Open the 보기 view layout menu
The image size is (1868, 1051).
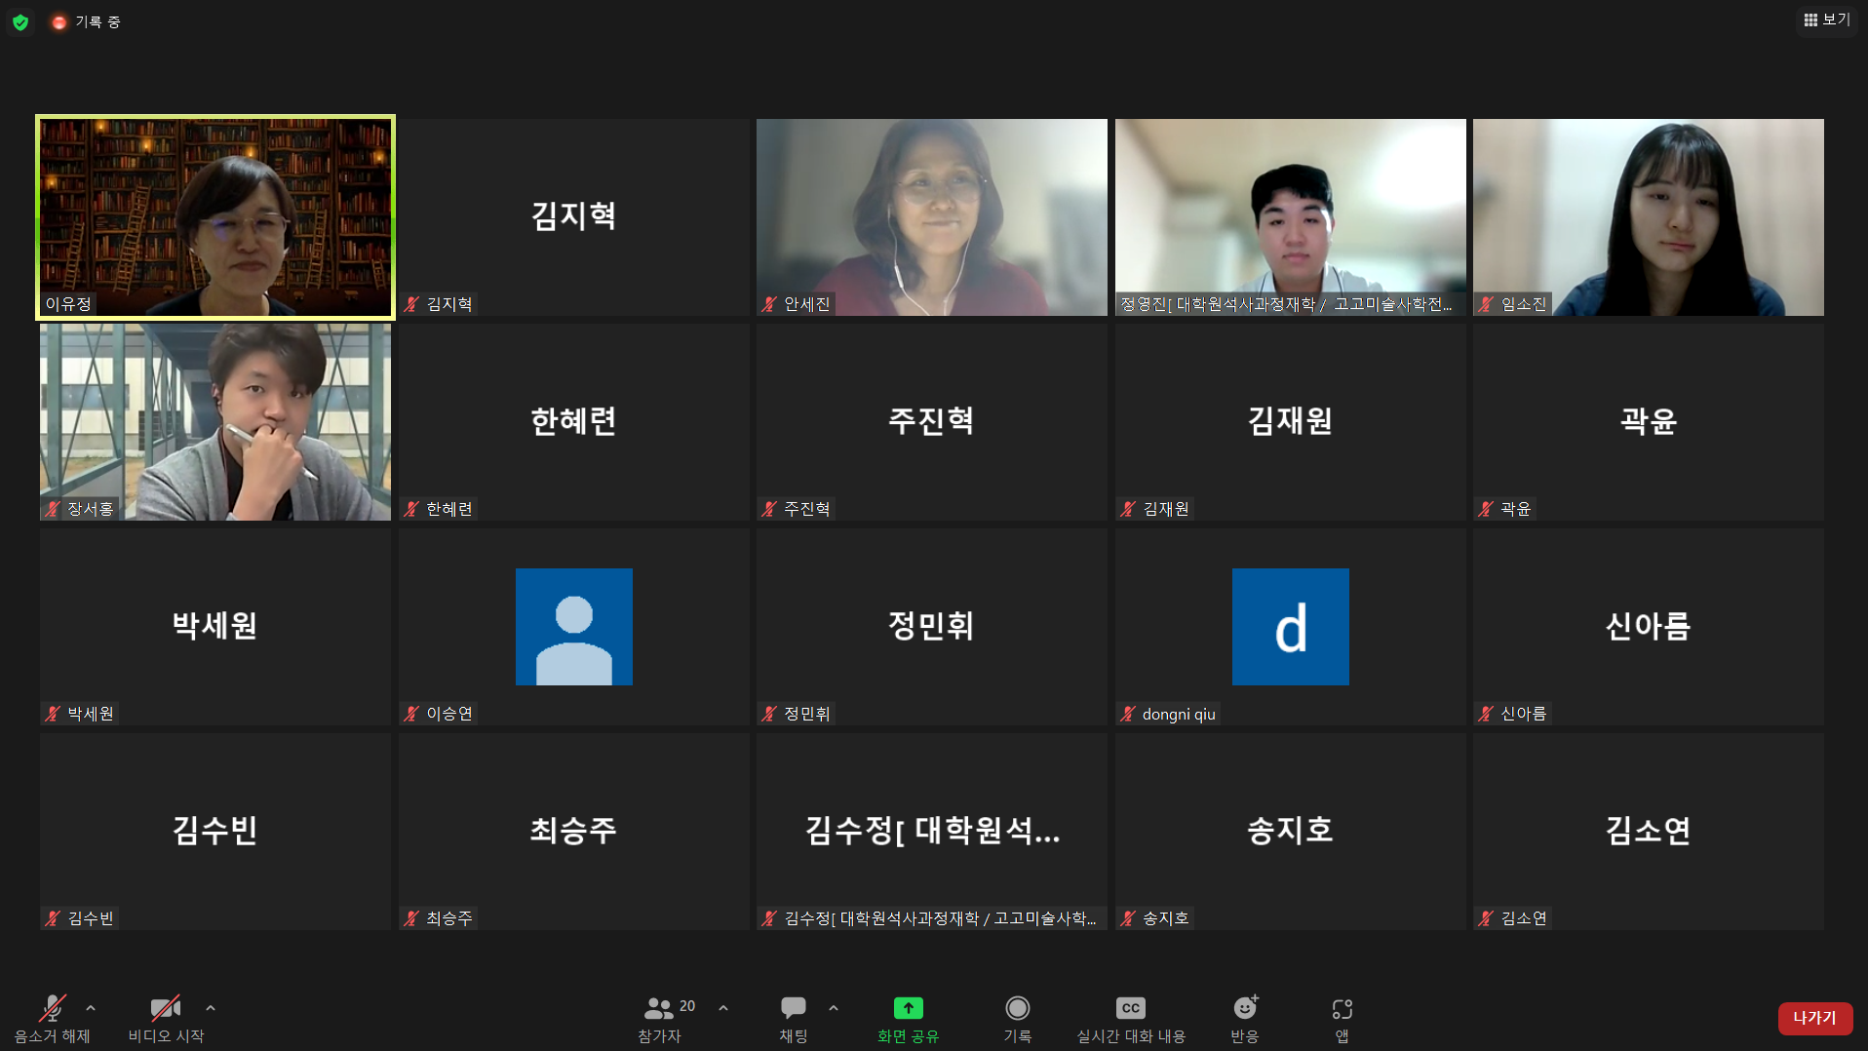[x=1826, y=19]
